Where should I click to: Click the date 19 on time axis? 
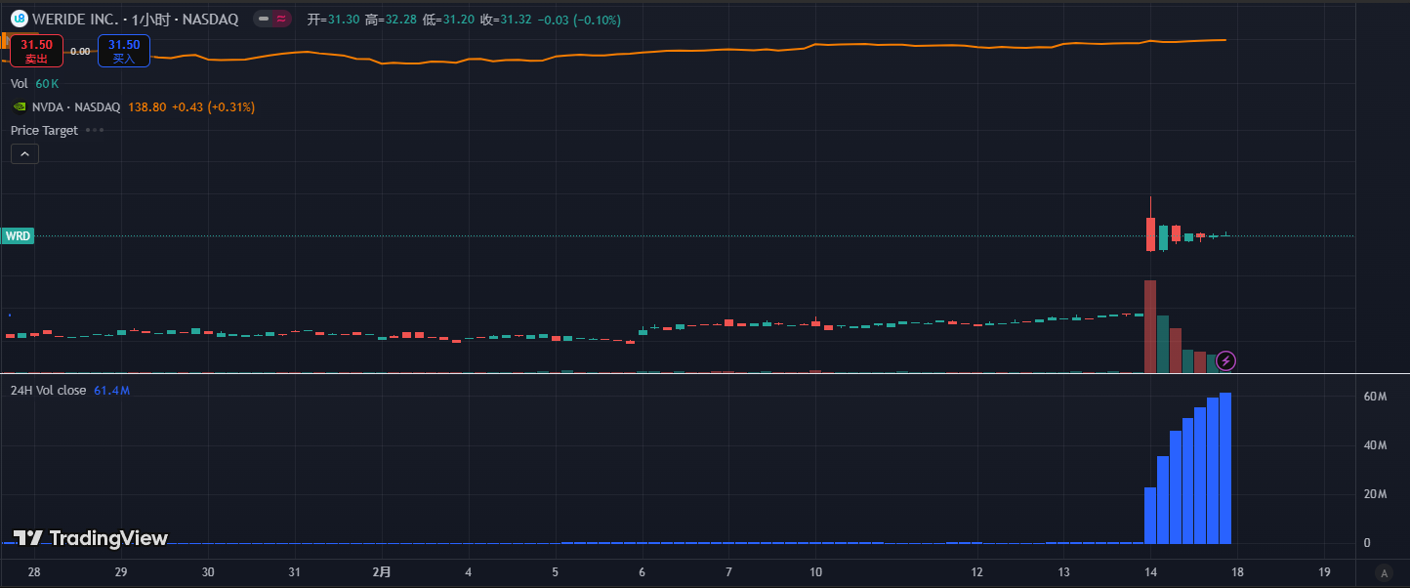coord(1324,572)
